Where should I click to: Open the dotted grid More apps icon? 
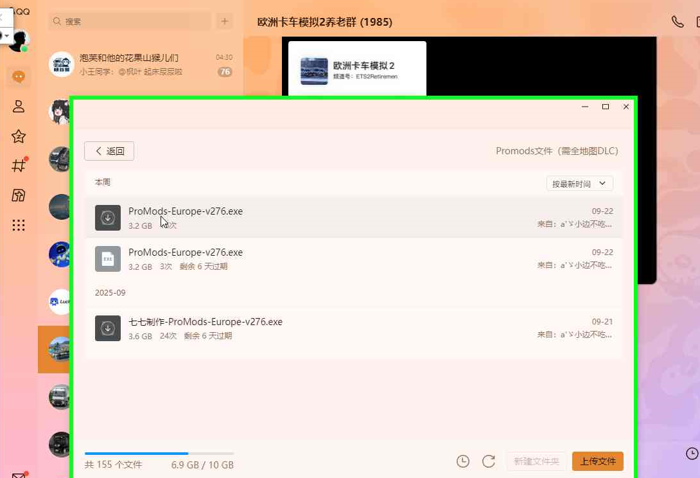point(19,225)
